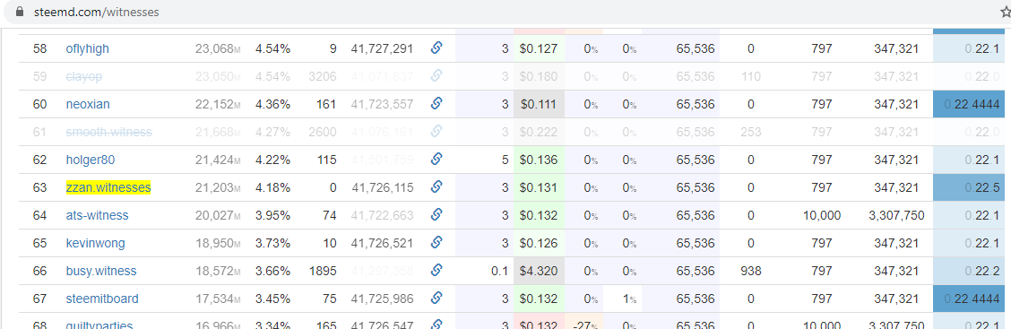Click steemitboard's chain link icon

tap(436, 298)
